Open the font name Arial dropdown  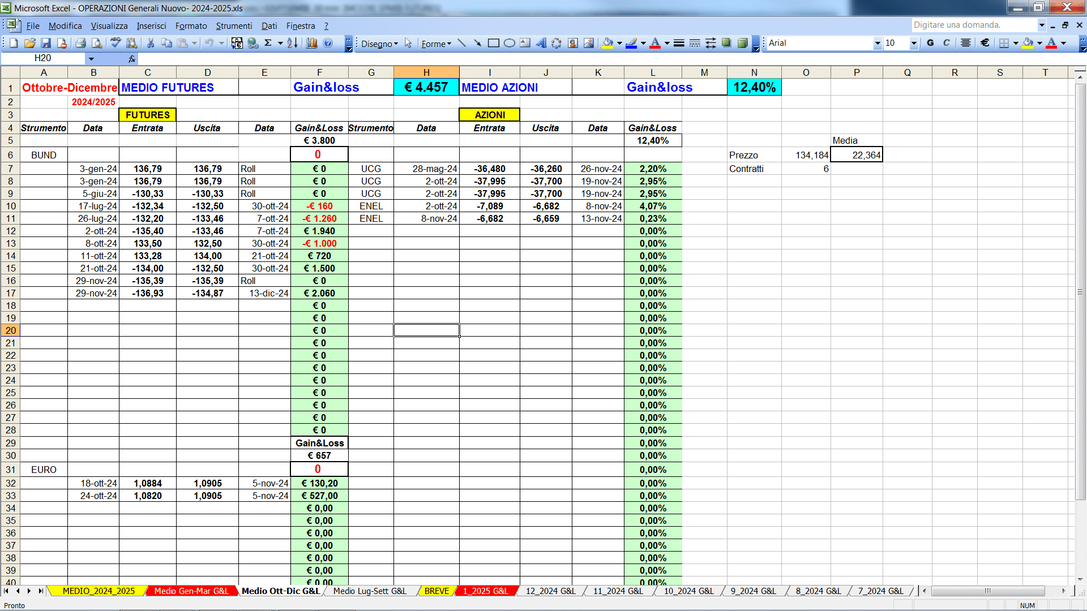[878, 43]
